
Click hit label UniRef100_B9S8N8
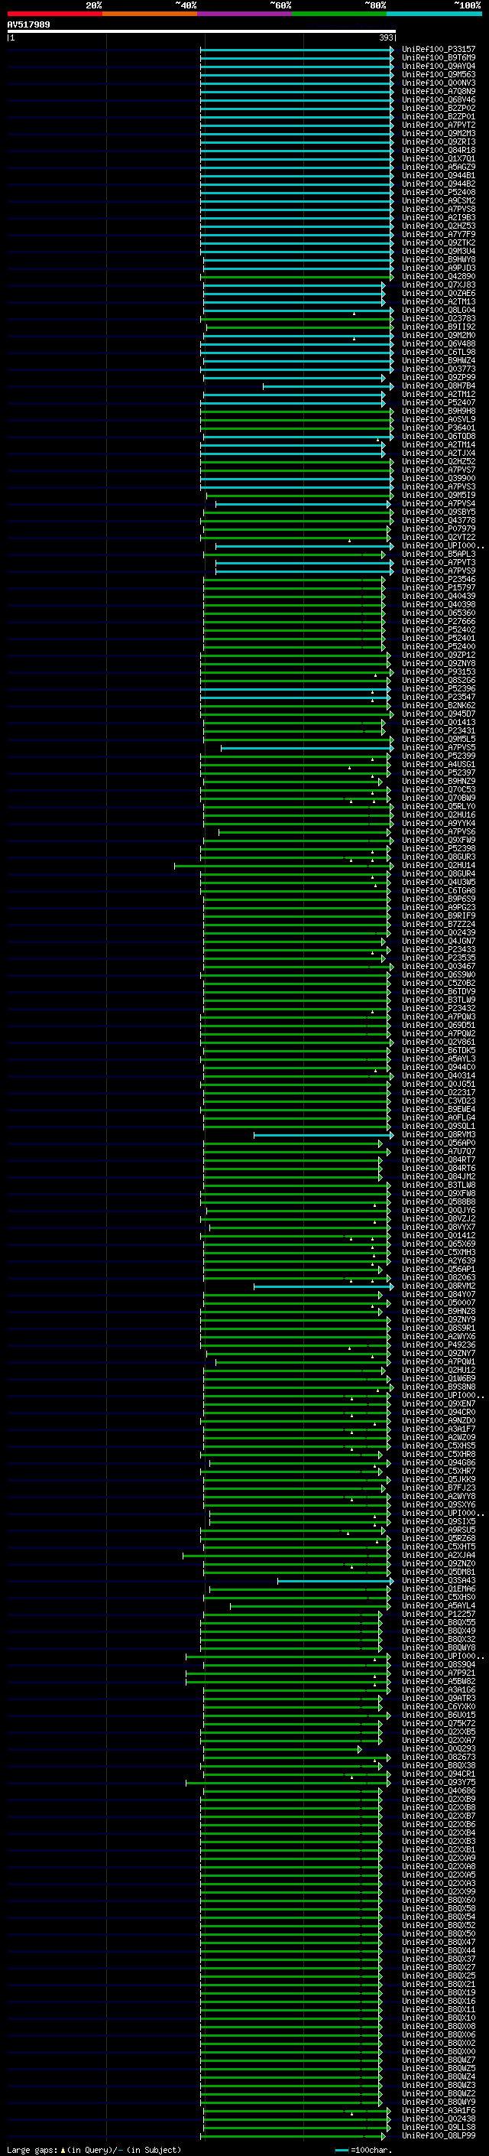point(438,1387)
